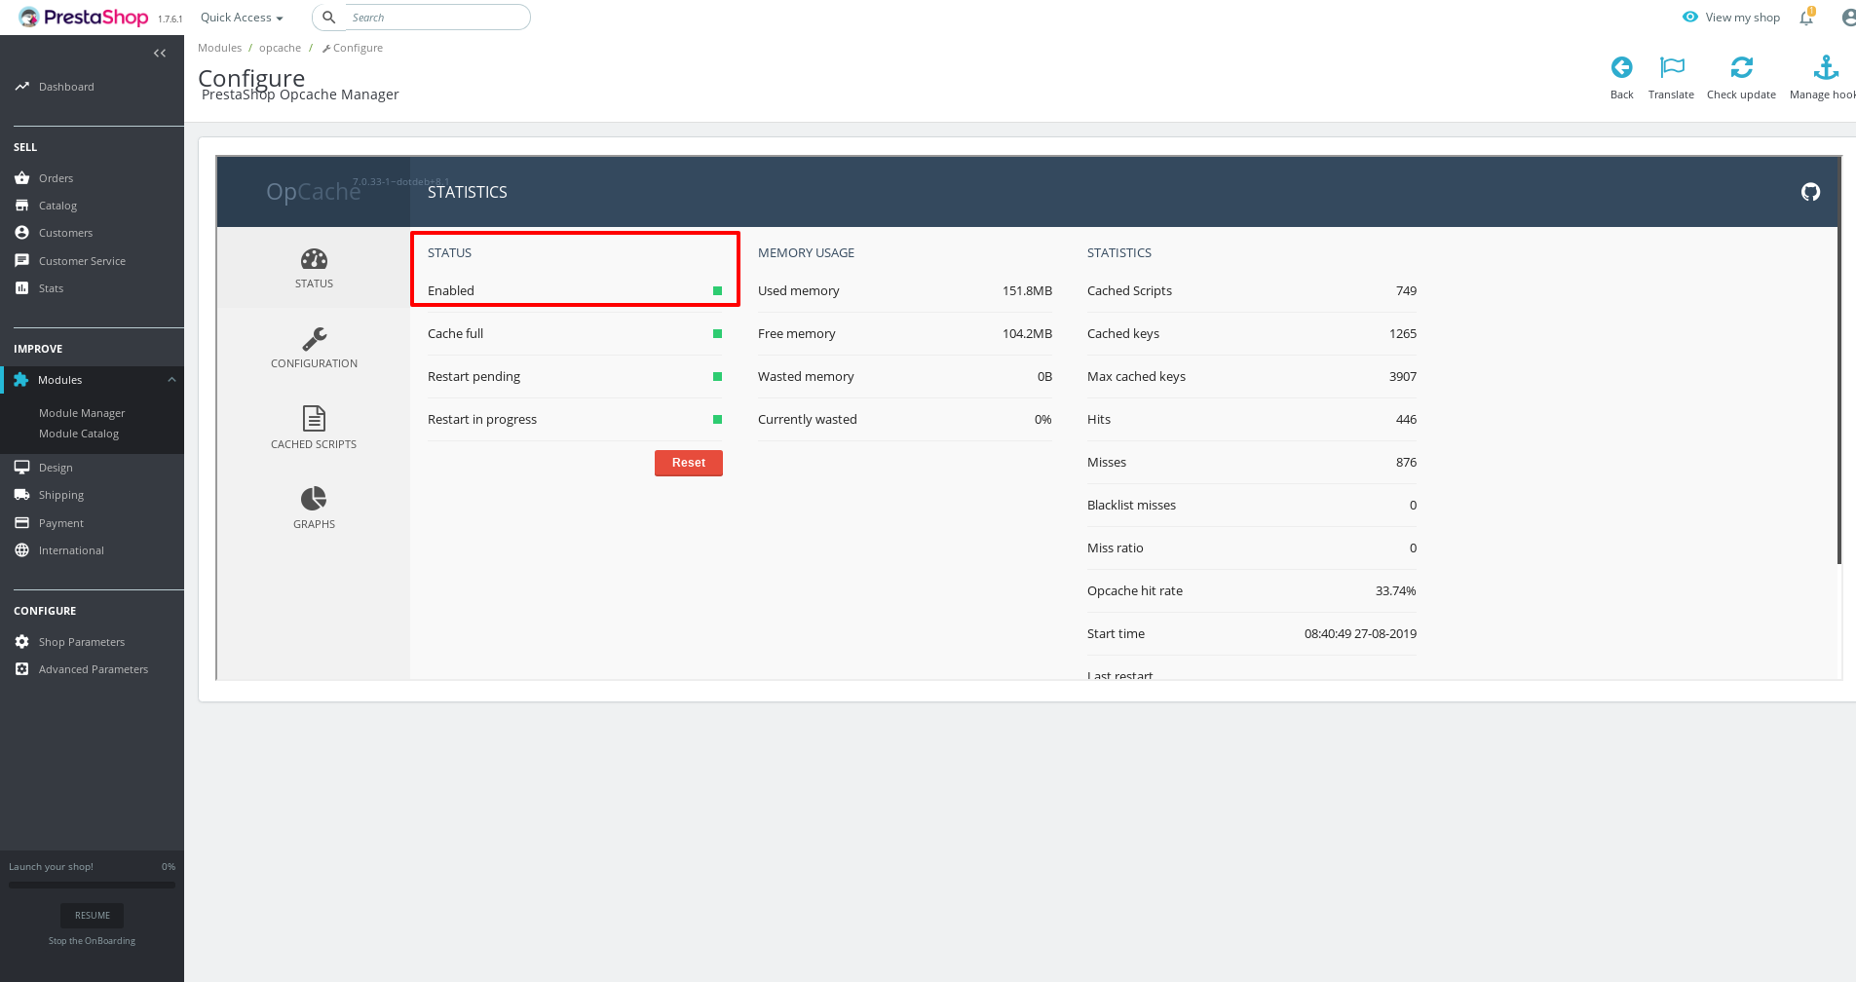Click the Enabled green status indicator
Viewport: 1856px width, 982px height.
click(x=717, y=291)
